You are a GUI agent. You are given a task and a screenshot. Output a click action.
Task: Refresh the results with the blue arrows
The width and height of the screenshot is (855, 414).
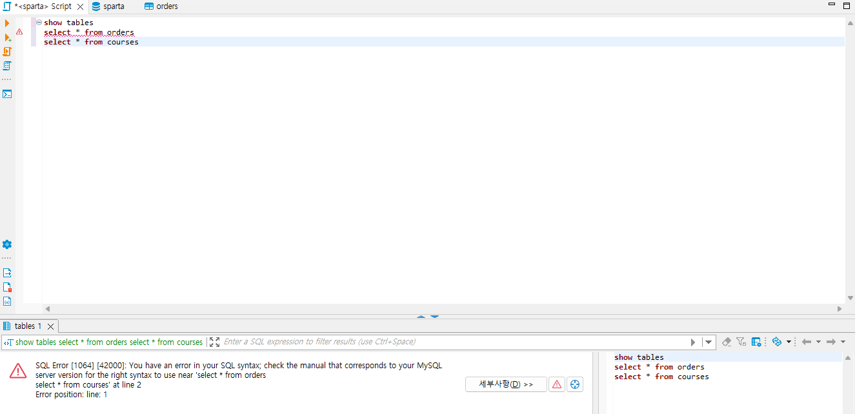tap(777, 342)
